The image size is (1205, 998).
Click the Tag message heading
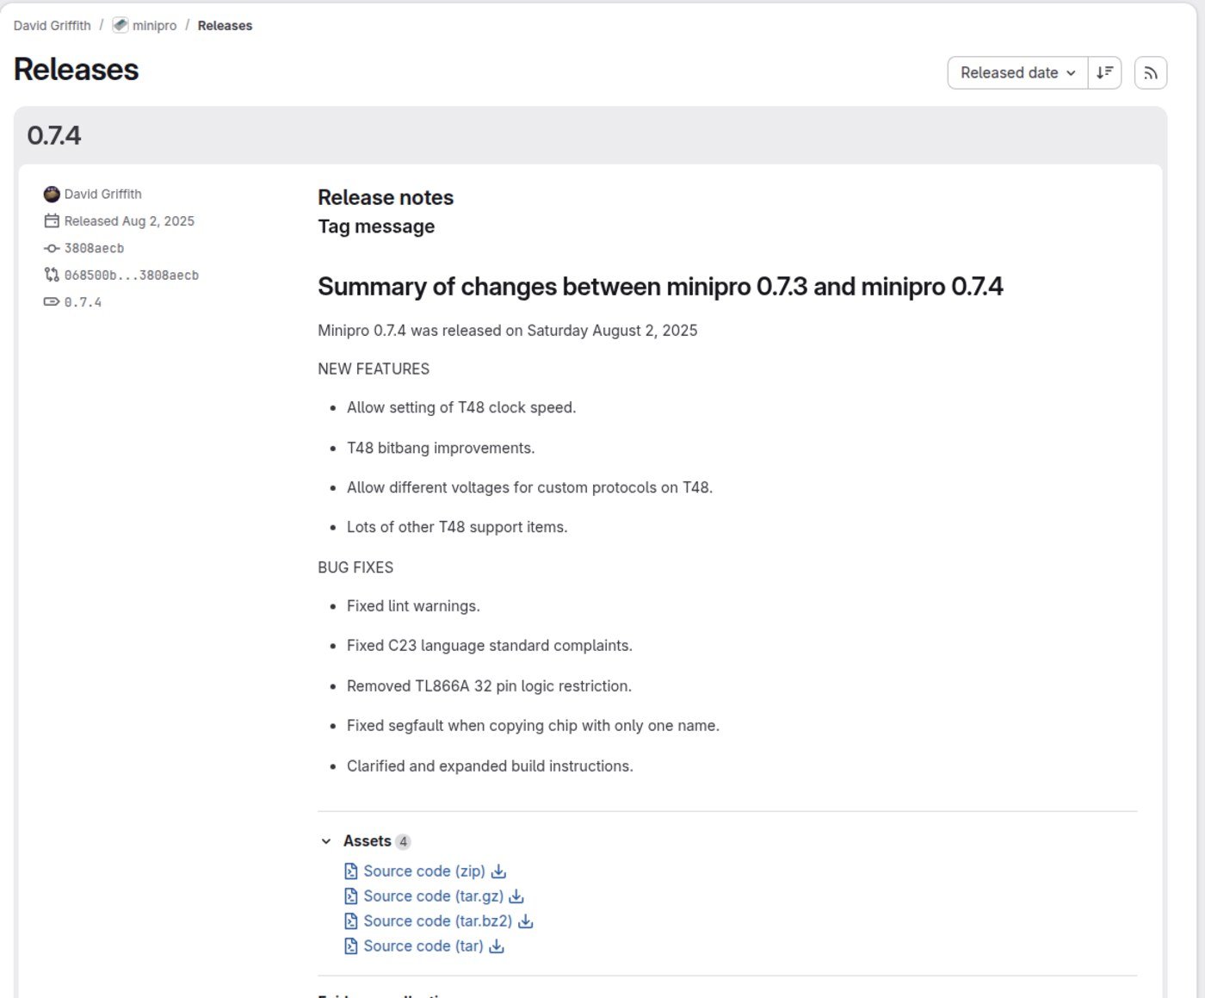376,226
